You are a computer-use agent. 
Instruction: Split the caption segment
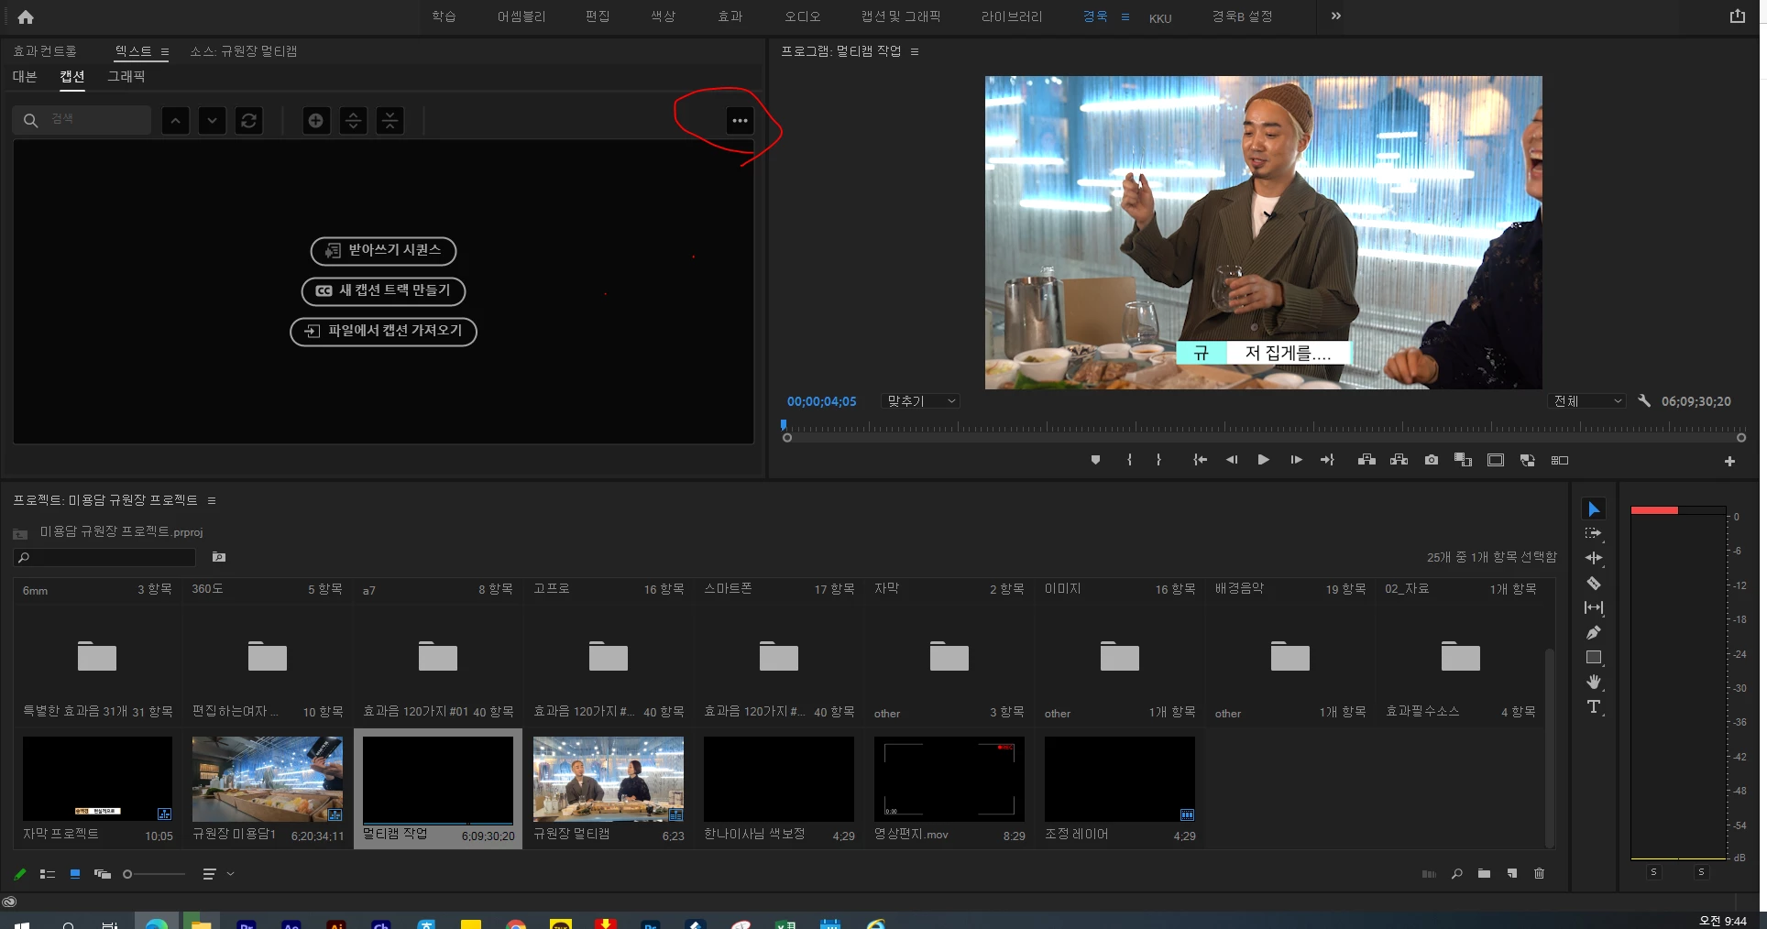coord(353,121)
